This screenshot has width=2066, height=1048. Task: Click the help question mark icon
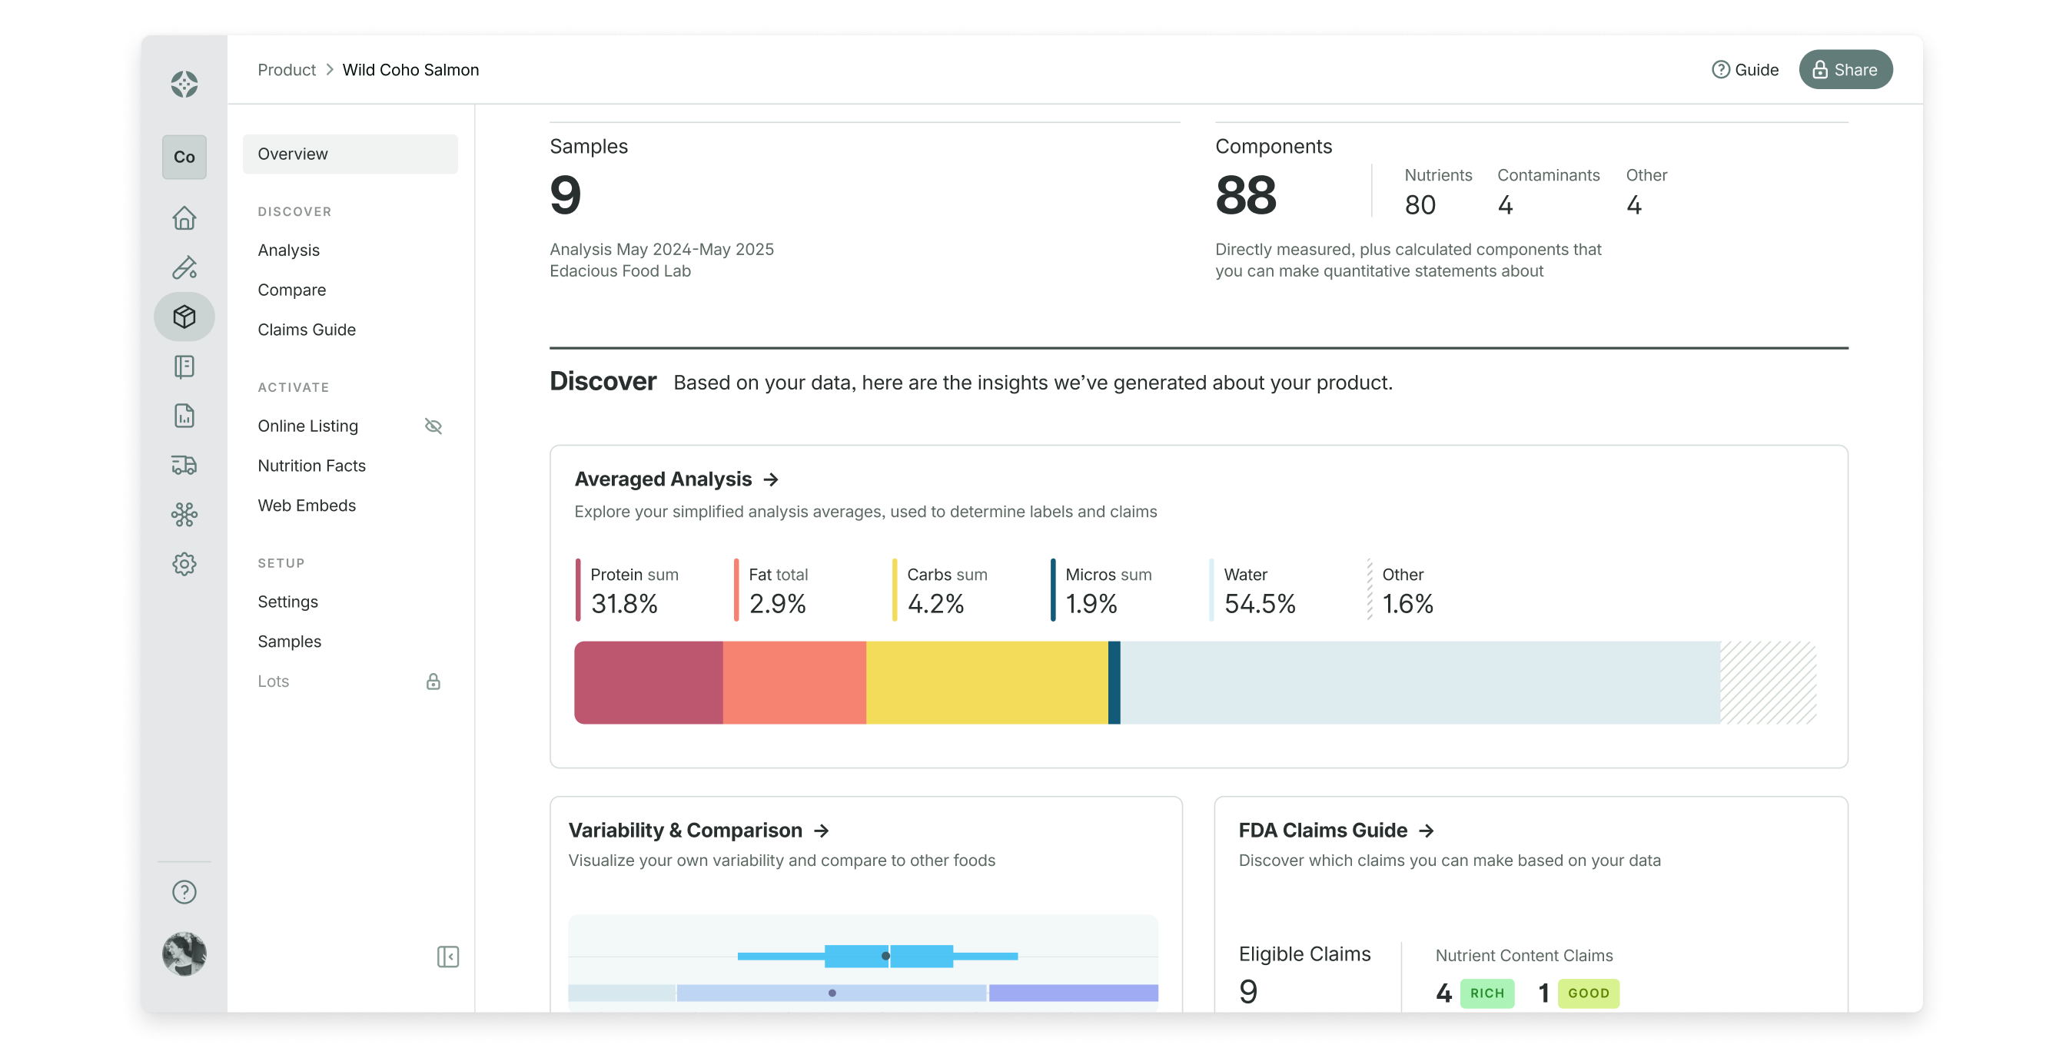[x=184, y=891]
